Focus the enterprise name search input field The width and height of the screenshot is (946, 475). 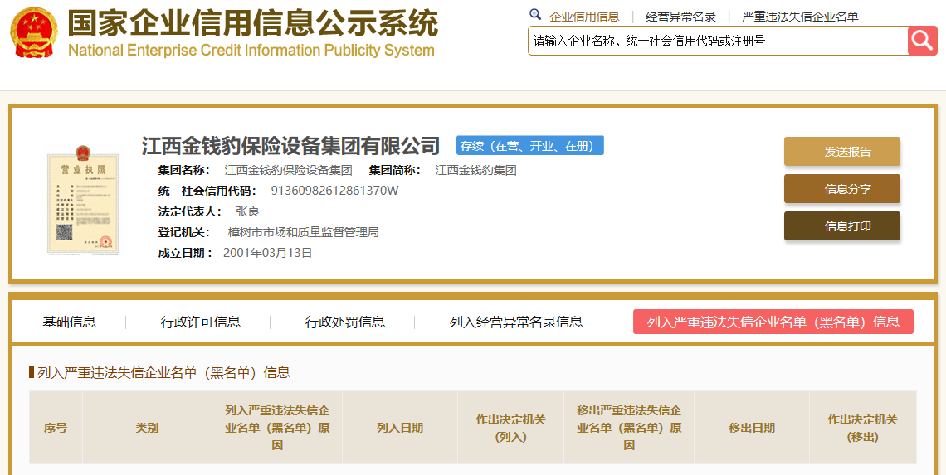[718, 41]
